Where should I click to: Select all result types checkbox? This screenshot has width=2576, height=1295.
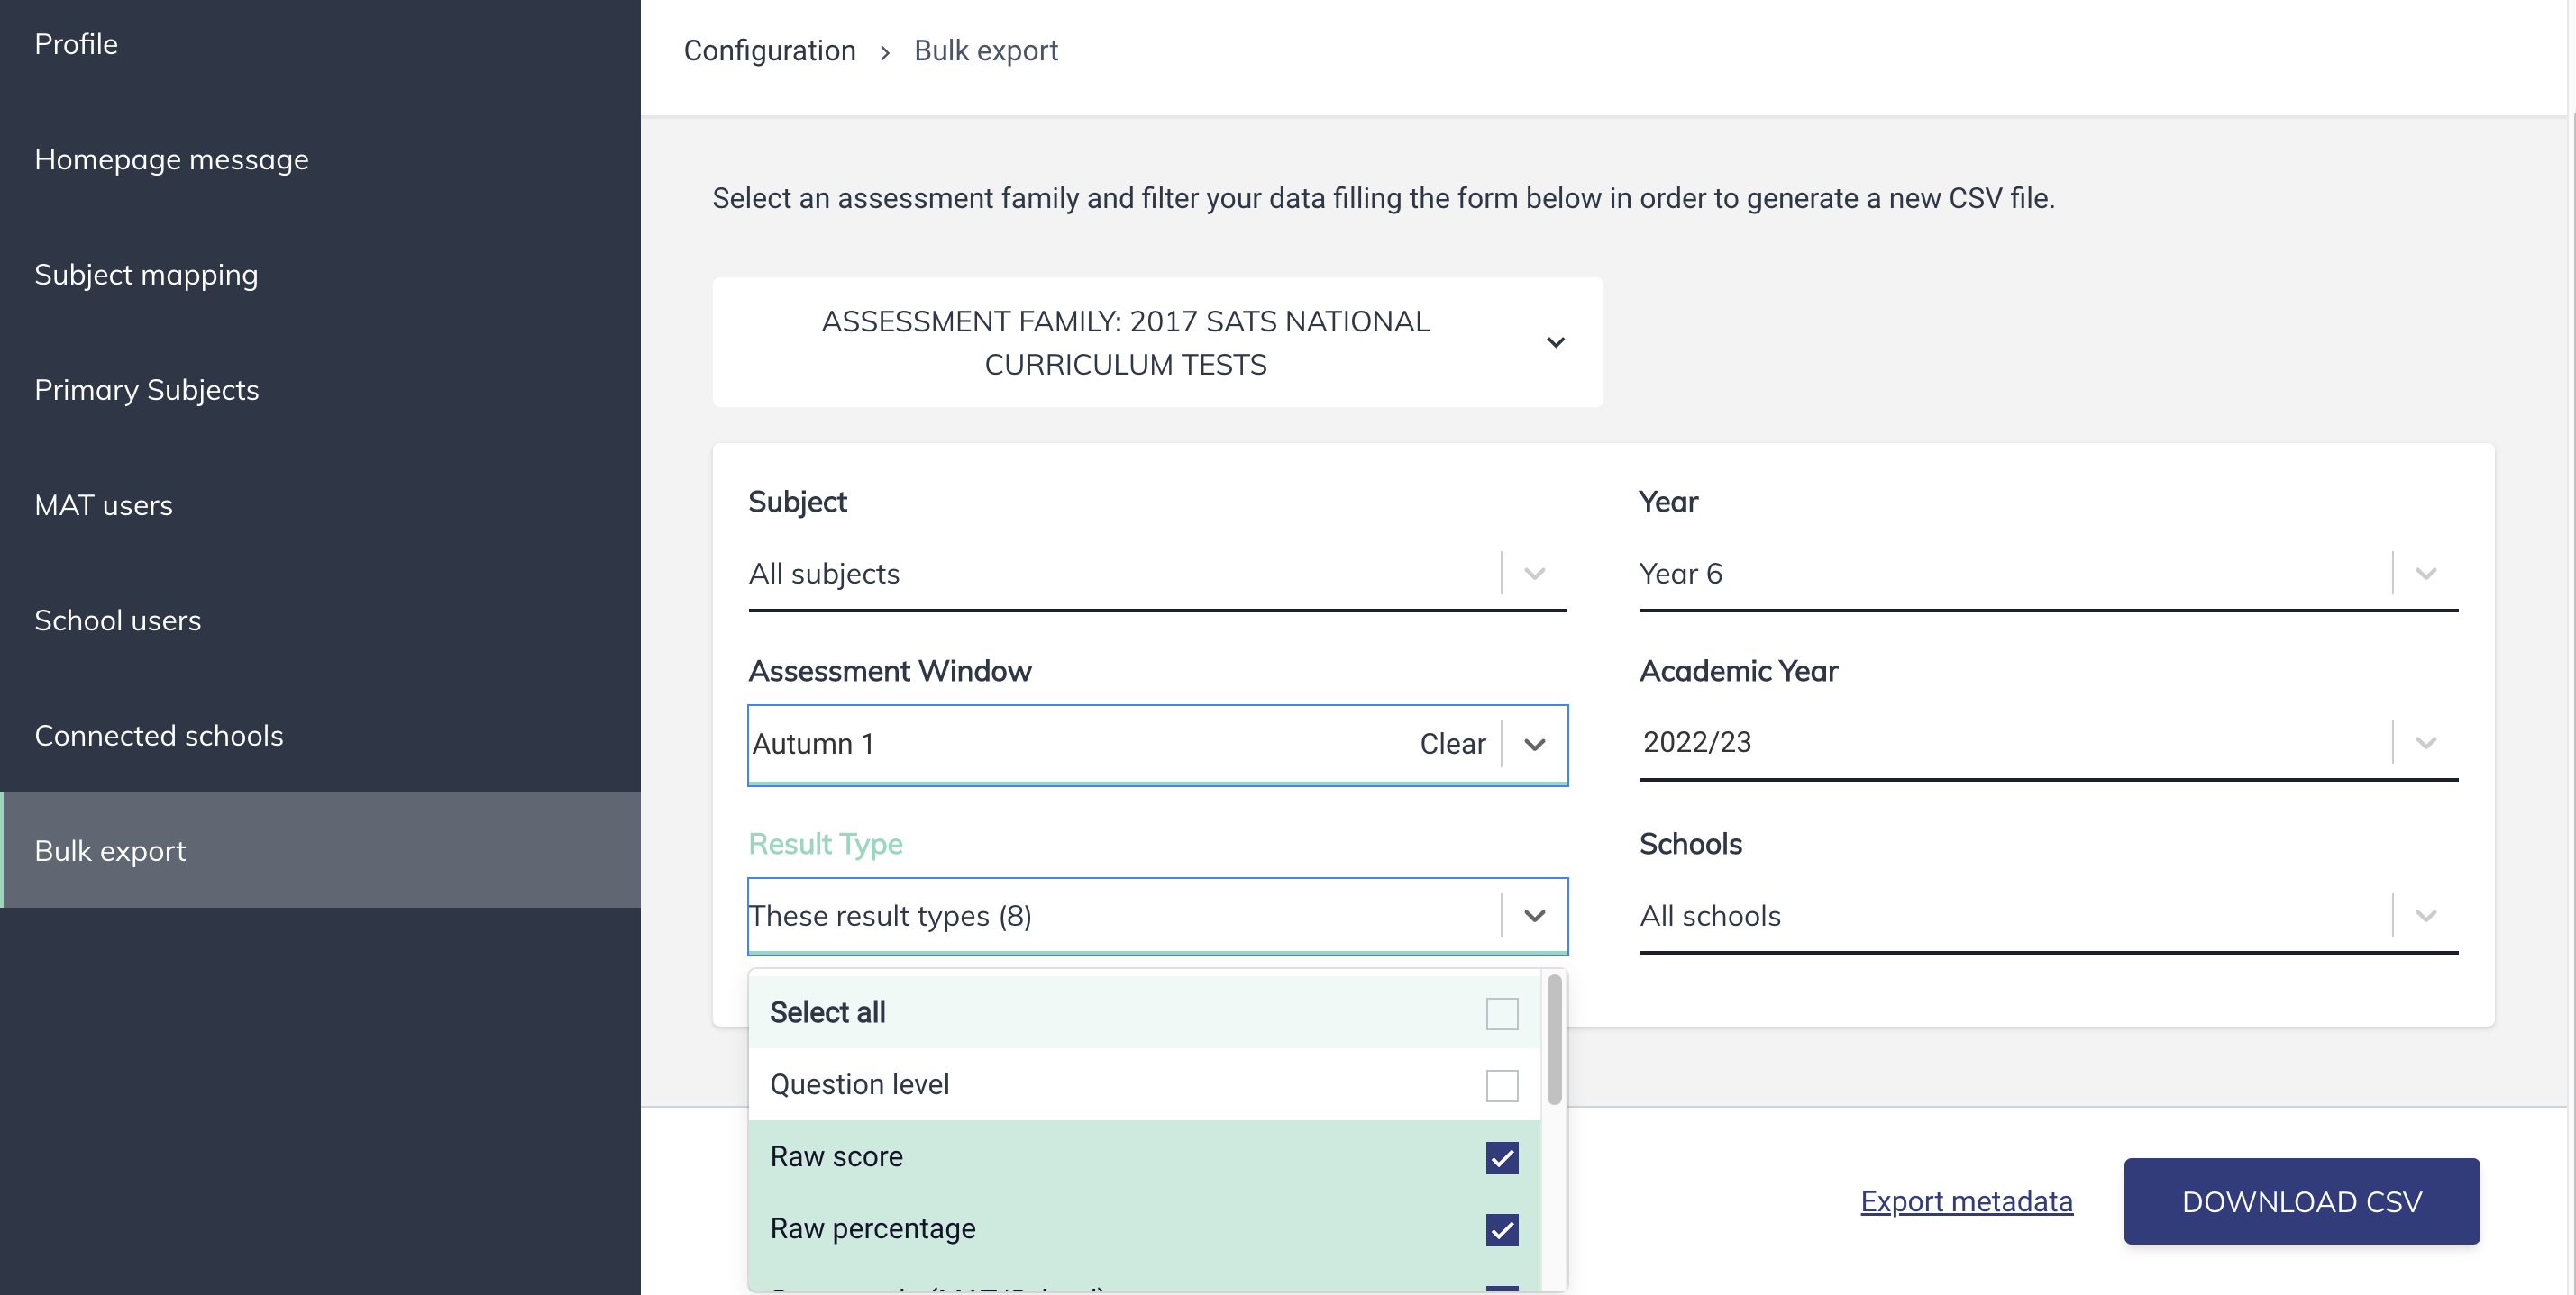pos(1502,1011)
